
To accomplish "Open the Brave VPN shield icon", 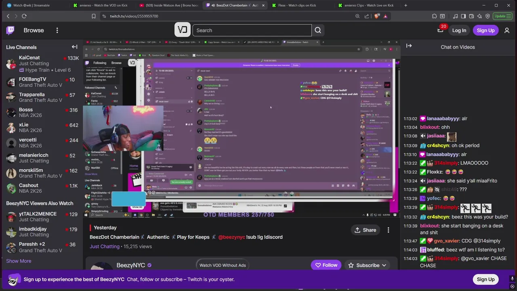I will [x=488, y=16].
